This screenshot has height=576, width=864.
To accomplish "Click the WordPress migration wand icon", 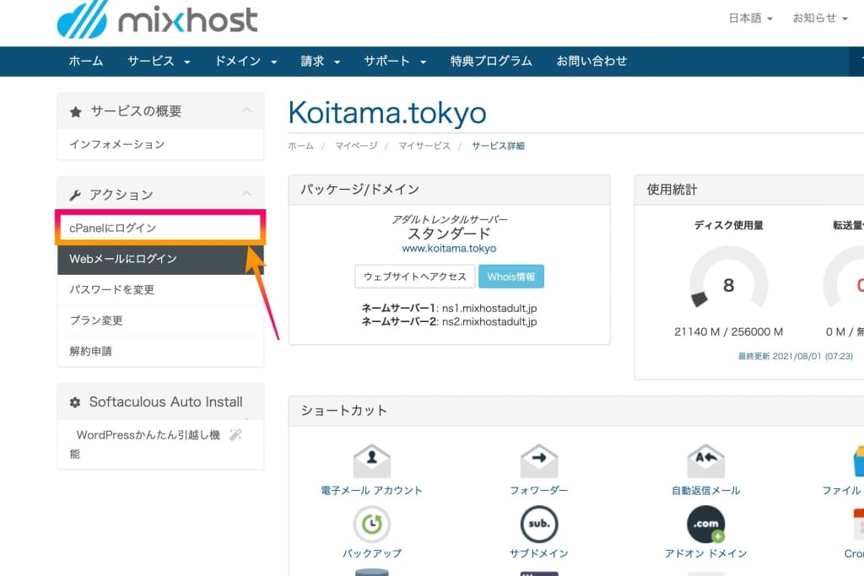I will pos(236,434).
